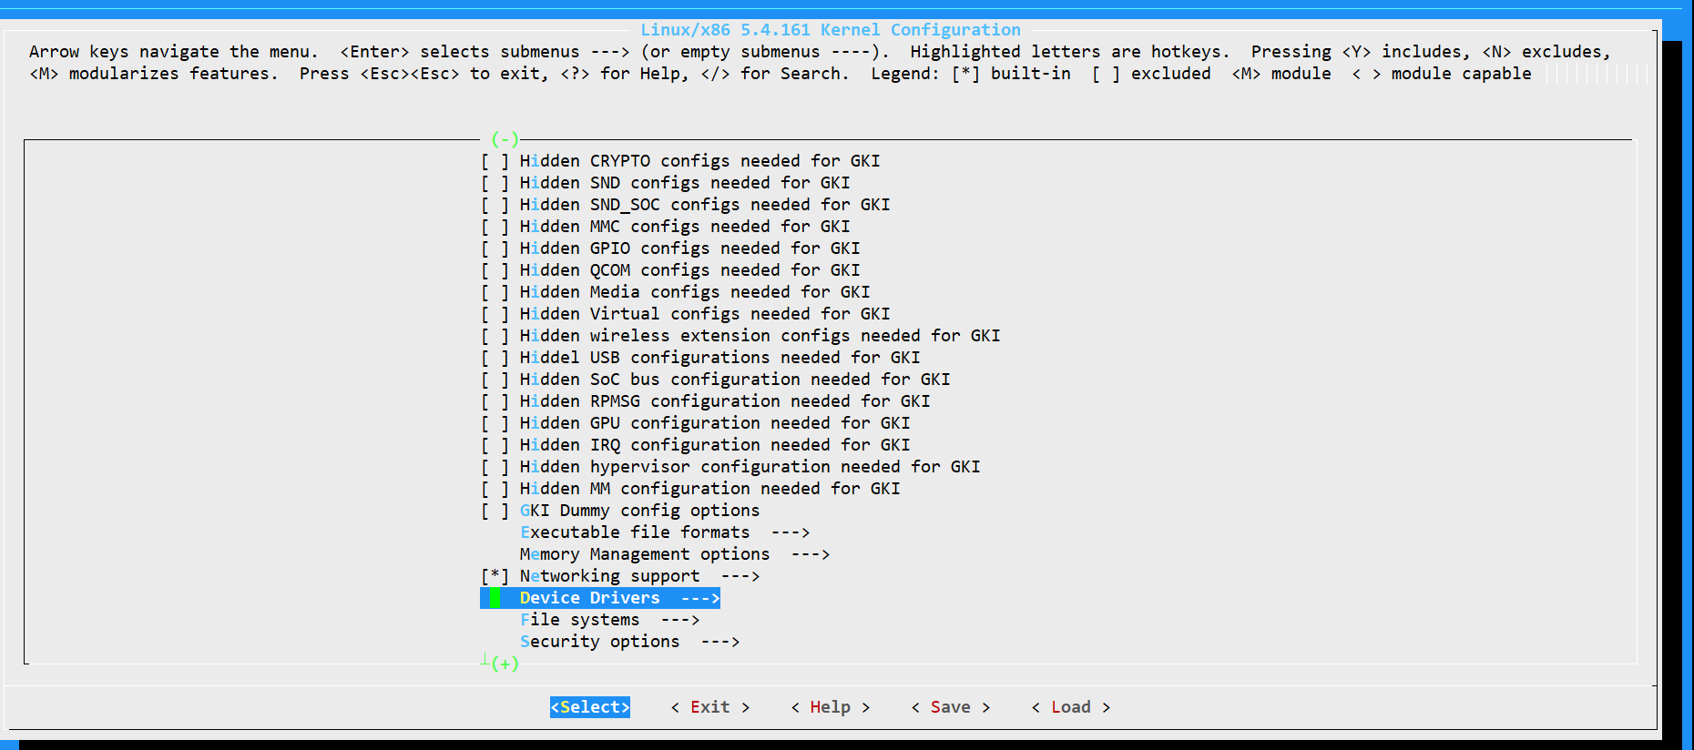Toggle Hidden QCOM configs checkbox

click(495, 270)
